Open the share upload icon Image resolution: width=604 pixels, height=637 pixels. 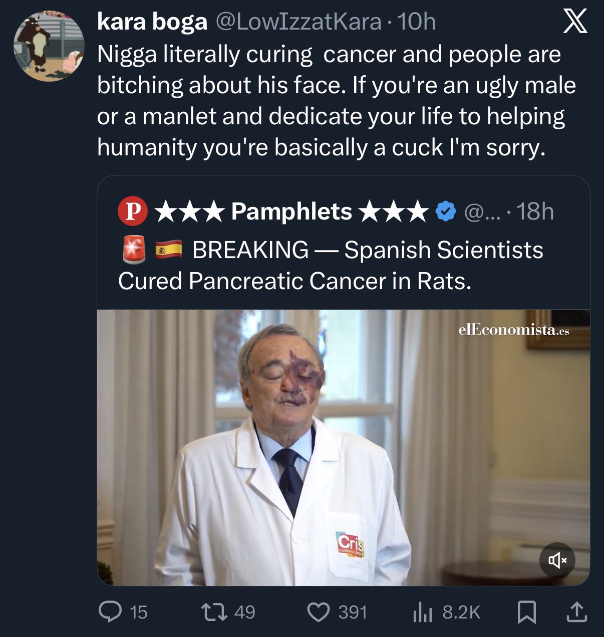[576, 612]
